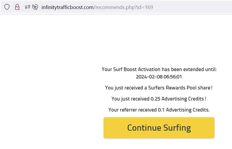Click the 0.25 Advertising Credits message
The image size is (232, 149).
click(x=159, y=99)
